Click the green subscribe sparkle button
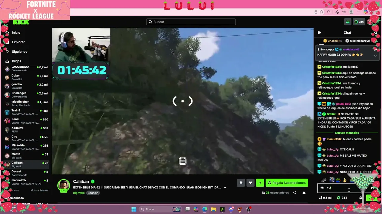 tap(260, 183)
